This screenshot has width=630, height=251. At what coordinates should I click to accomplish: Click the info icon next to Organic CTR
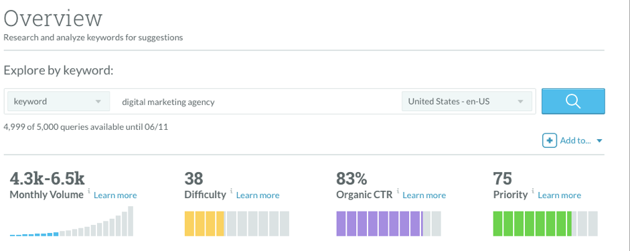pos(398,191)
